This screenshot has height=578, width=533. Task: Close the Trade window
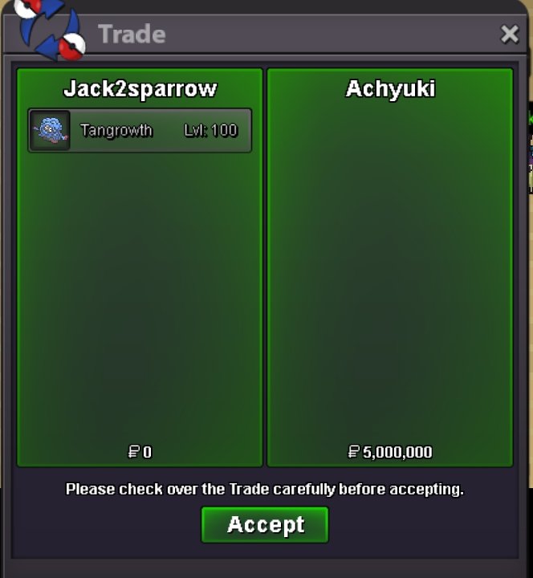510,35
